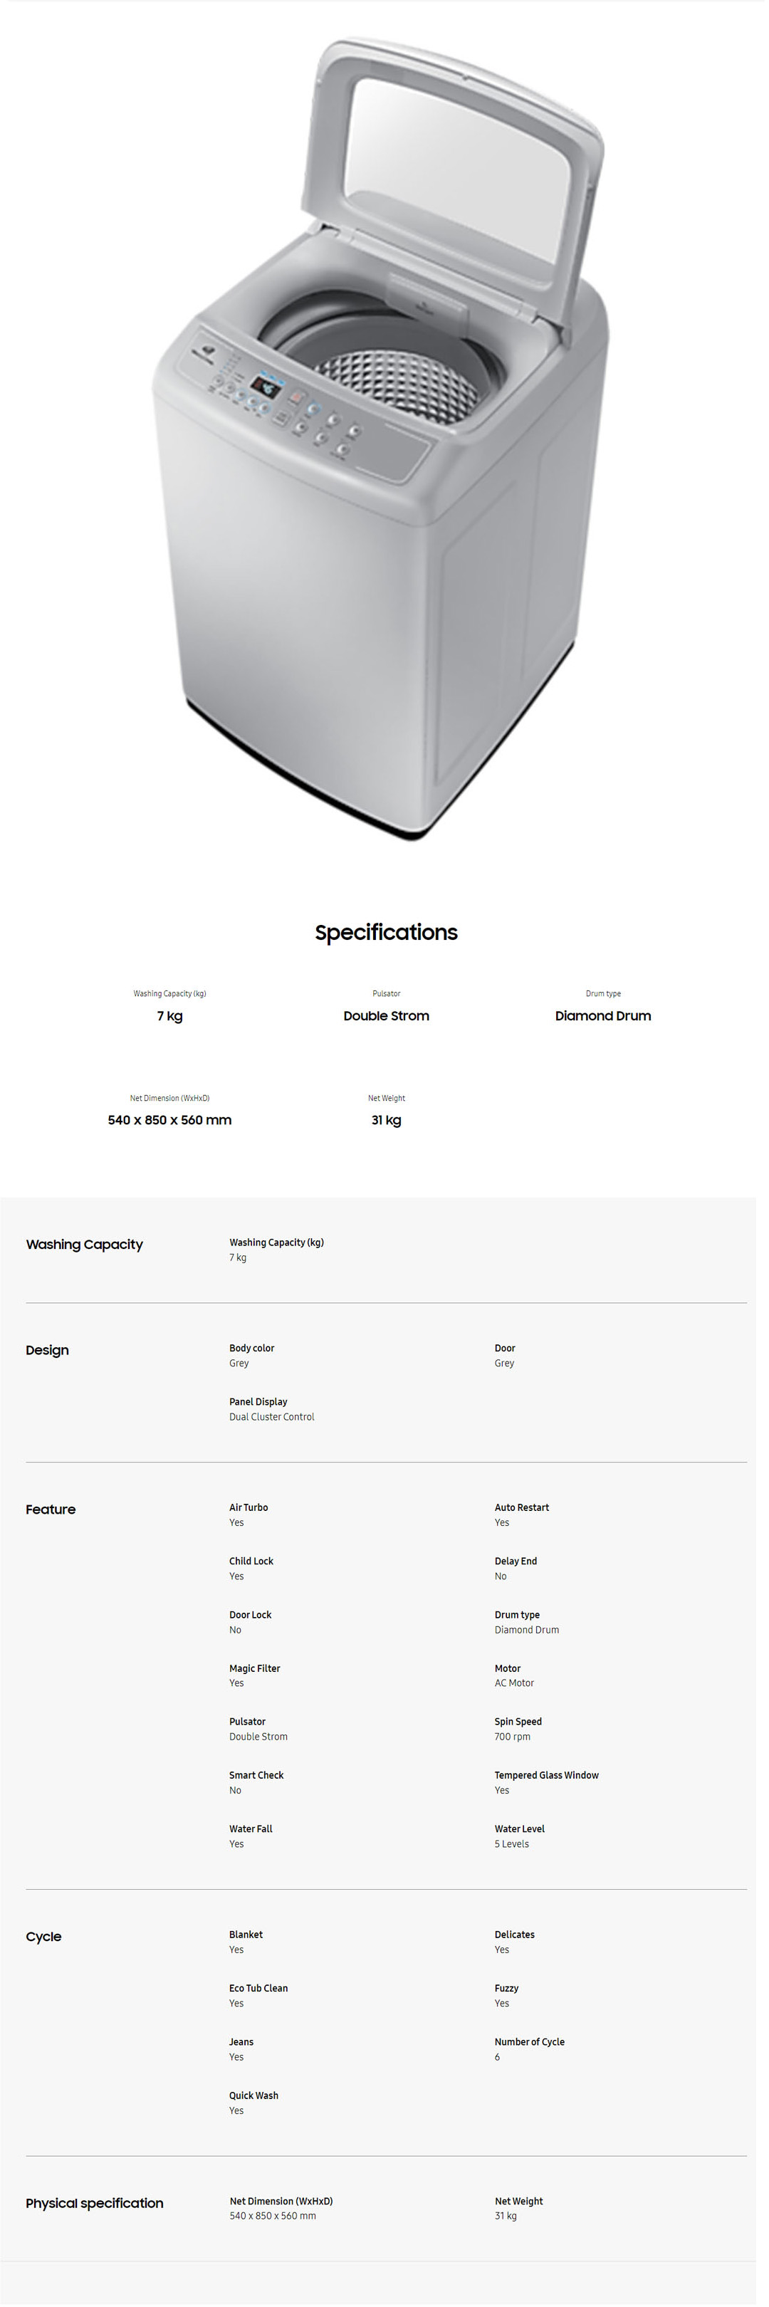This screenshot has height=2307, width=769.
Task: Click the Design section title
Action: pos(48,1349)
